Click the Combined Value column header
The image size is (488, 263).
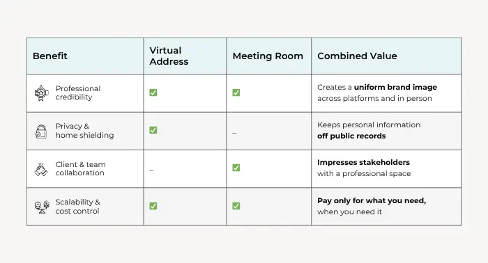(x=357, y=56)
